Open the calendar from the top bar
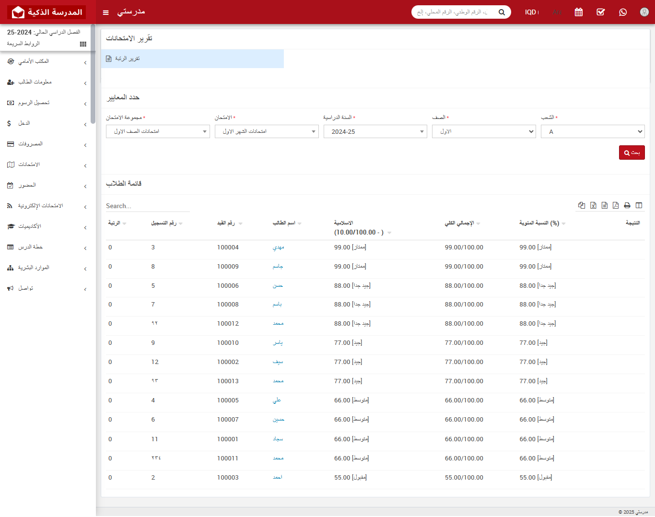655x517 pixels. 579,12
